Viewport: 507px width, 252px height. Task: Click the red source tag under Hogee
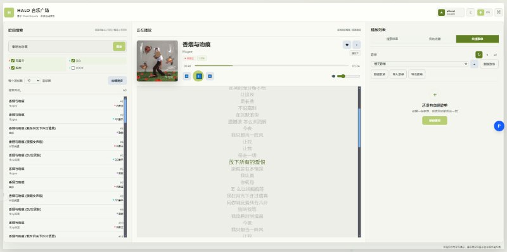click(189, 58)
